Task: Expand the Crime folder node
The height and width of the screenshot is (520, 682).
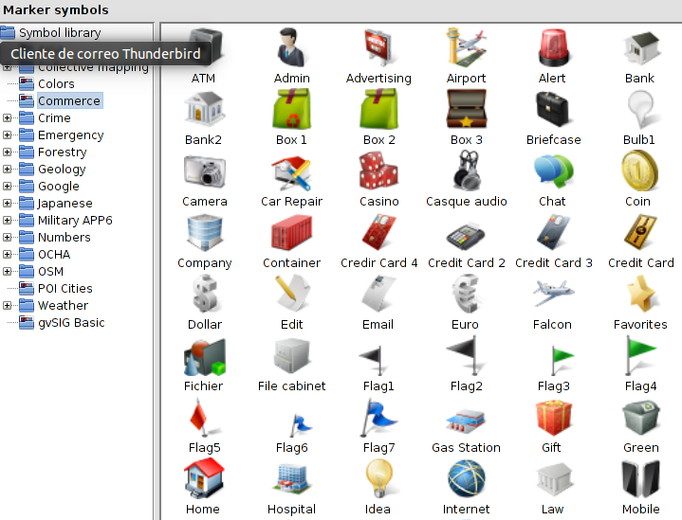Action: pyautogui.click(x=8, y=118)
